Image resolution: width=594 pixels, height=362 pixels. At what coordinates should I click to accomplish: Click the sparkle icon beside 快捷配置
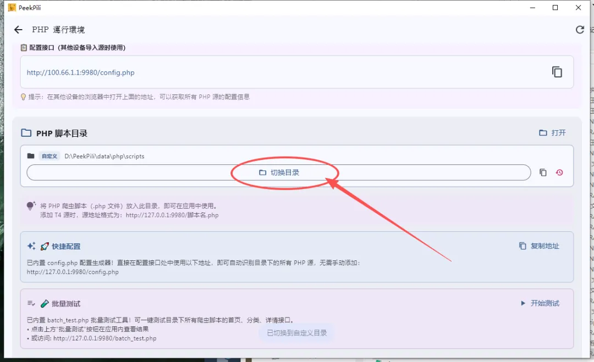pos(31,246)
